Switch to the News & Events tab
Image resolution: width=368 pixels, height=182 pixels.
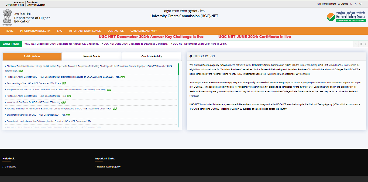click(x=92, y=56)
